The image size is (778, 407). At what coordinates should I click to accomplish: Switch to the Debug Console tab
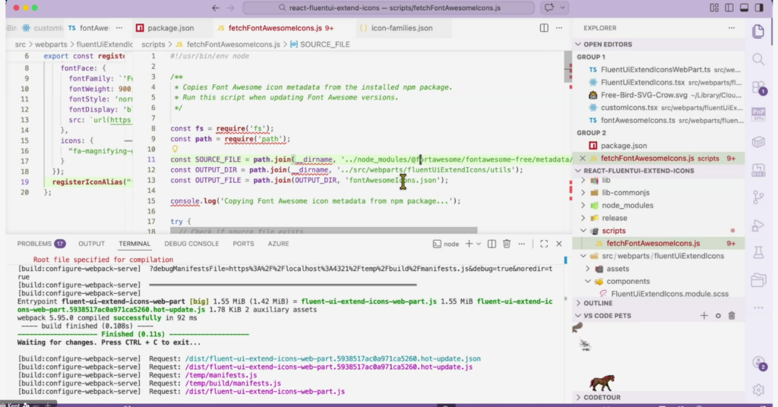tap(191, 244)
